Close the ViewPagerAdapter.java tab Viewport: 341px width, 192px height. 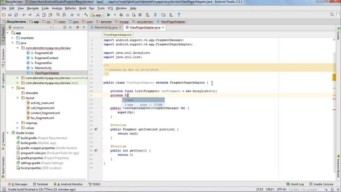(x=163, y=27)
